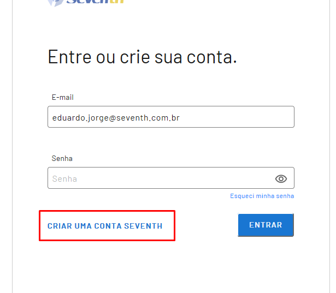Viewport: 336px width, 293px height.
Task: Click inside the Senha password field
Action: (158, 178)
